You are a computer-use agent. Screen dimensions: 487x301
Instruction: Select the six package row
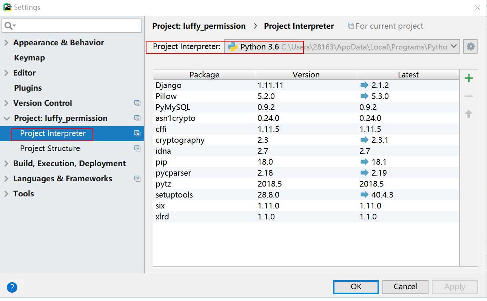pos(306,206)
